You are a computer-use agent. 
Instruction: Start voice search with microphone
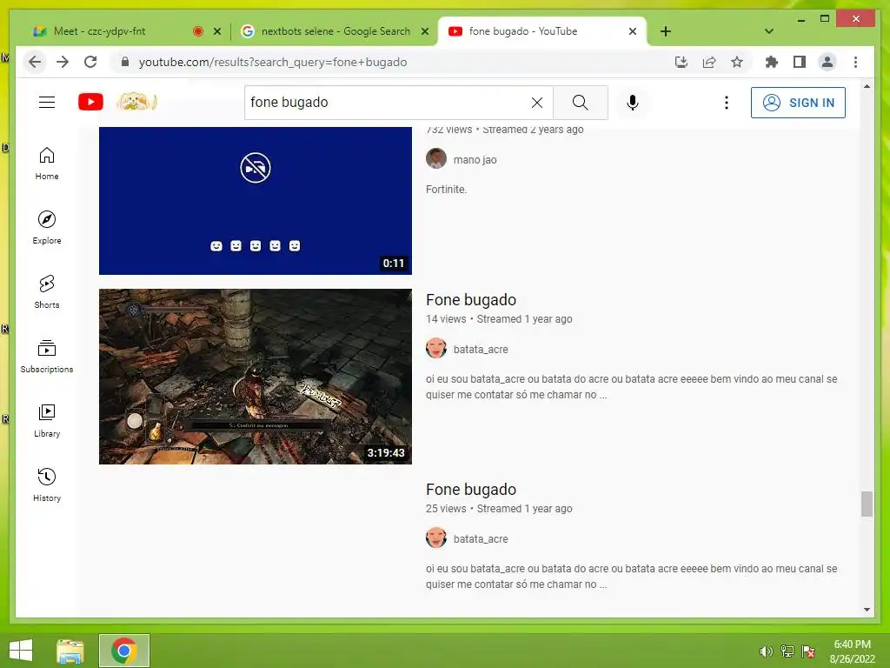tap(633, 103)
